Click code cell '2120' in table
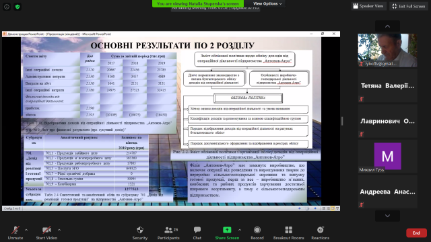This screenshot has height=242, width=431. coord(90,70)
